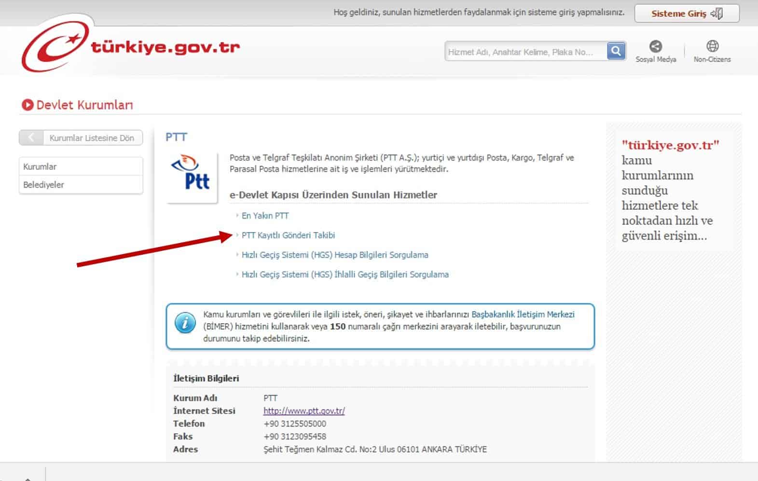Open PTT Kayıtlı Gönderi Takibi link
The height and width of the screenshot is (481, 758).
click(288, 235)
